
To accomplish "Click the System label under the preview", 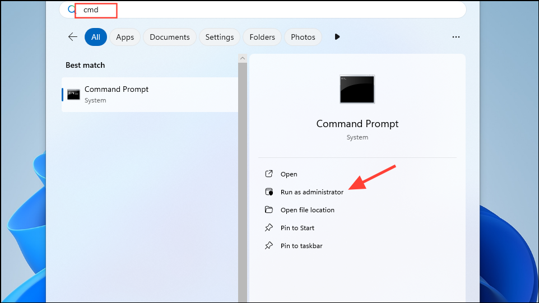I will [357, 137].
